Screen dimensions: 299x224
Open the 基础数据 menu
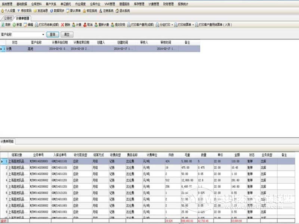click(22, 4)
